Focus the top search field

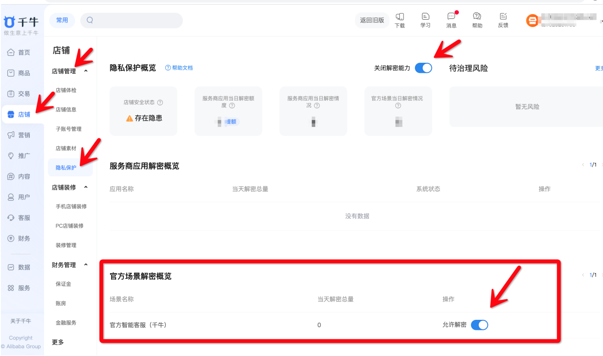click(x=131, y=20)
